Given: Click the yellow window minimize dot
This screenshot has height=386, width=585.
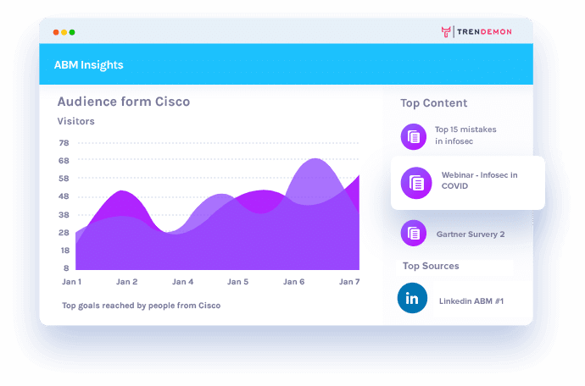Looking at the screenshot, I should pos(64,32).
